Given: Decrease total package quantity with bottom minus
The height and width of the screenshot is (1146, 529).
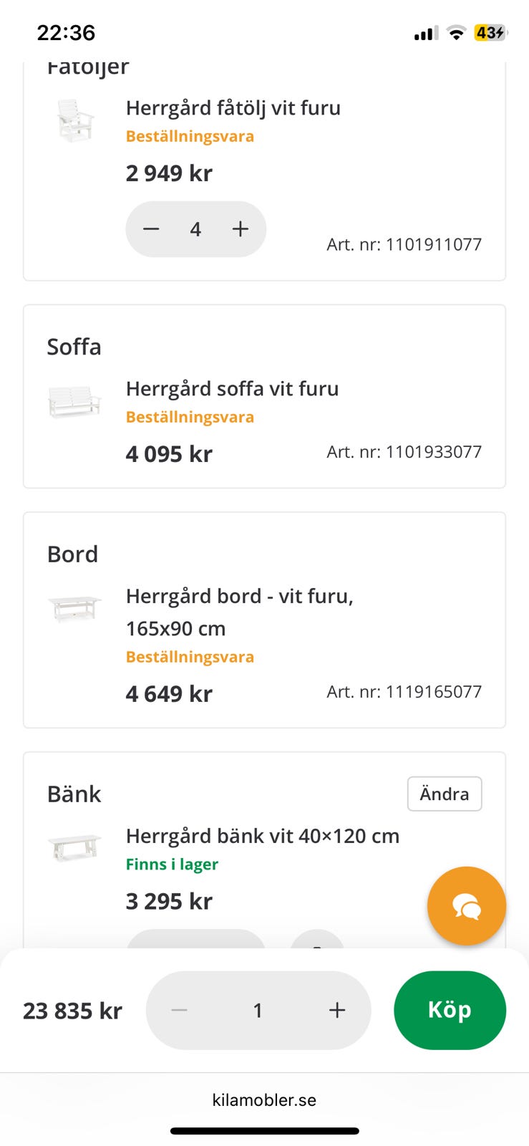Looking at the screenshot, I should click(179, 1010).
